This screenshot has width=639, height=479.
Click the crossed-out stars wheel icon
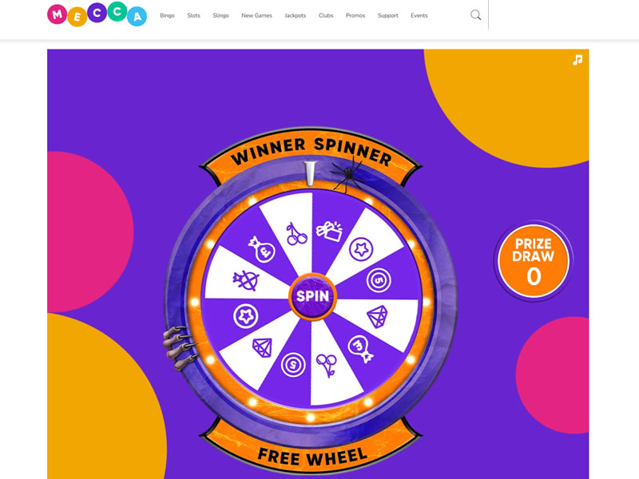click(246, 280)
